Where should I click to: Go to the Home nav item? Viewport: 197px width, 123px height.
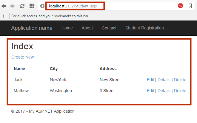pyautogui.click(x=67, y=28)
